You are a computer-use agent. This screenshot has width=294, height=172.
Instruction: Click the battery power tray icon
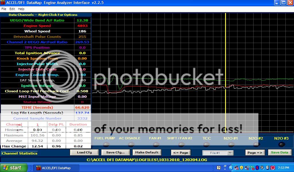pos(268,168)
